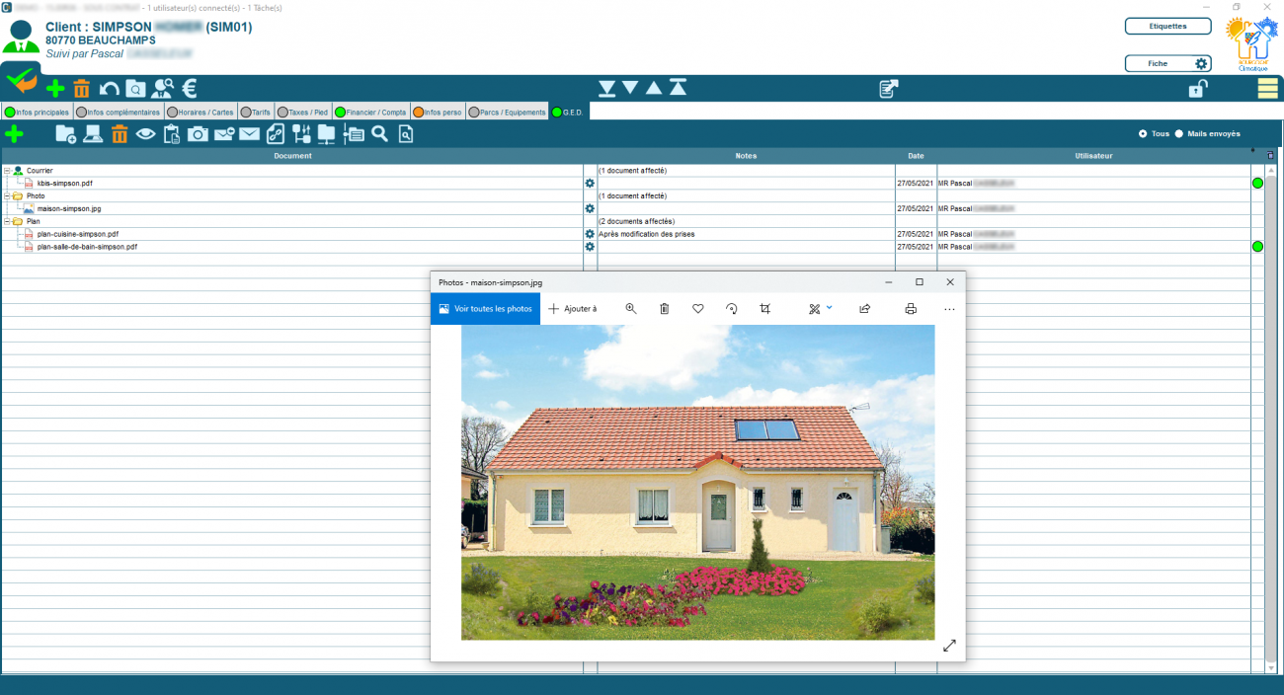Open the camera capture tool
Image resolution: width=1284 pixels, height=695 pixels.
pyautogui.click(x=199, y=133)
